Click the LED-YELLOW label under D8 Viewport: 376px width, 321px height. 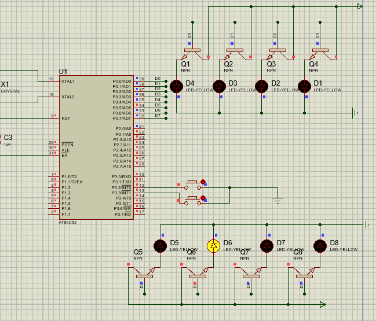tap(344, 250)
